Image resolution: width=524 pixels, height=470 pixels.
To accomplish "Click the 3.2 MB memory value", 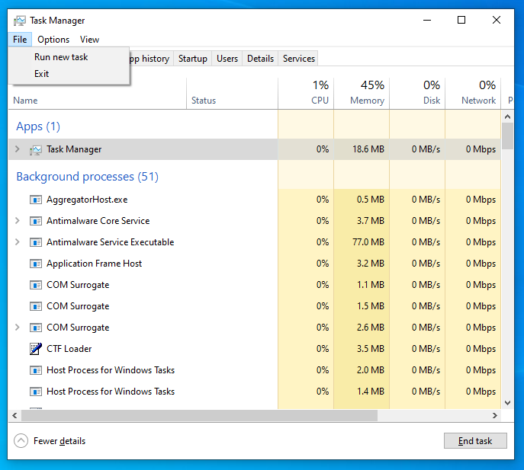I will tap(370, 264).
